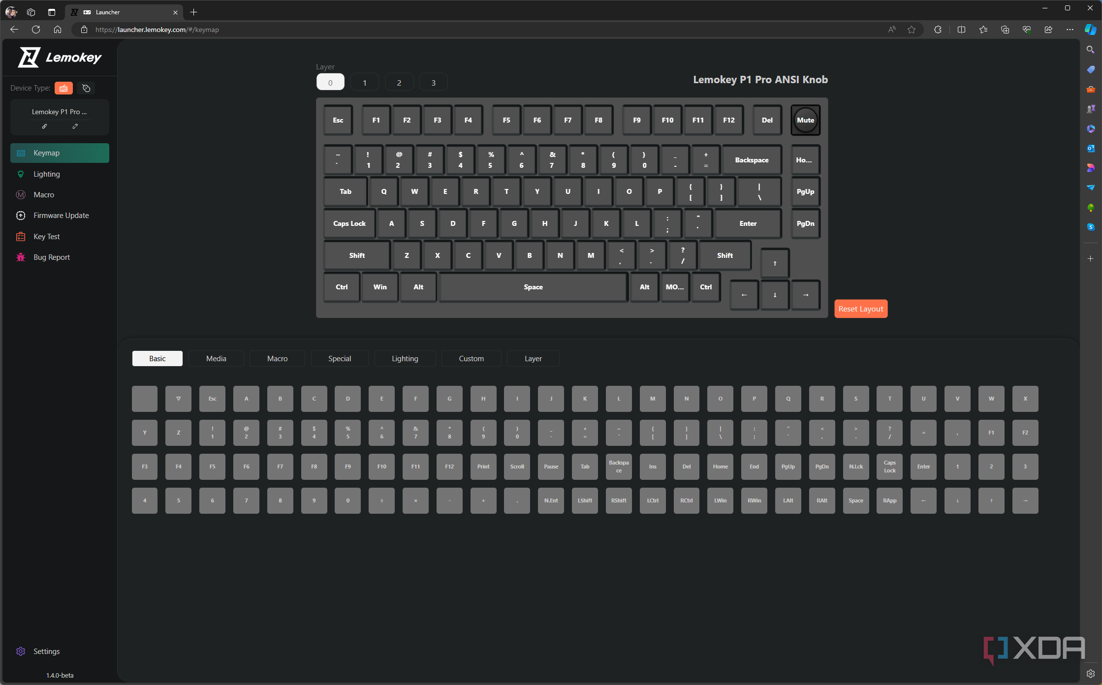The height and width of the screenshot is (685, 1102).
Task: Add page to favorites star
Action: (x=912, y=30)
